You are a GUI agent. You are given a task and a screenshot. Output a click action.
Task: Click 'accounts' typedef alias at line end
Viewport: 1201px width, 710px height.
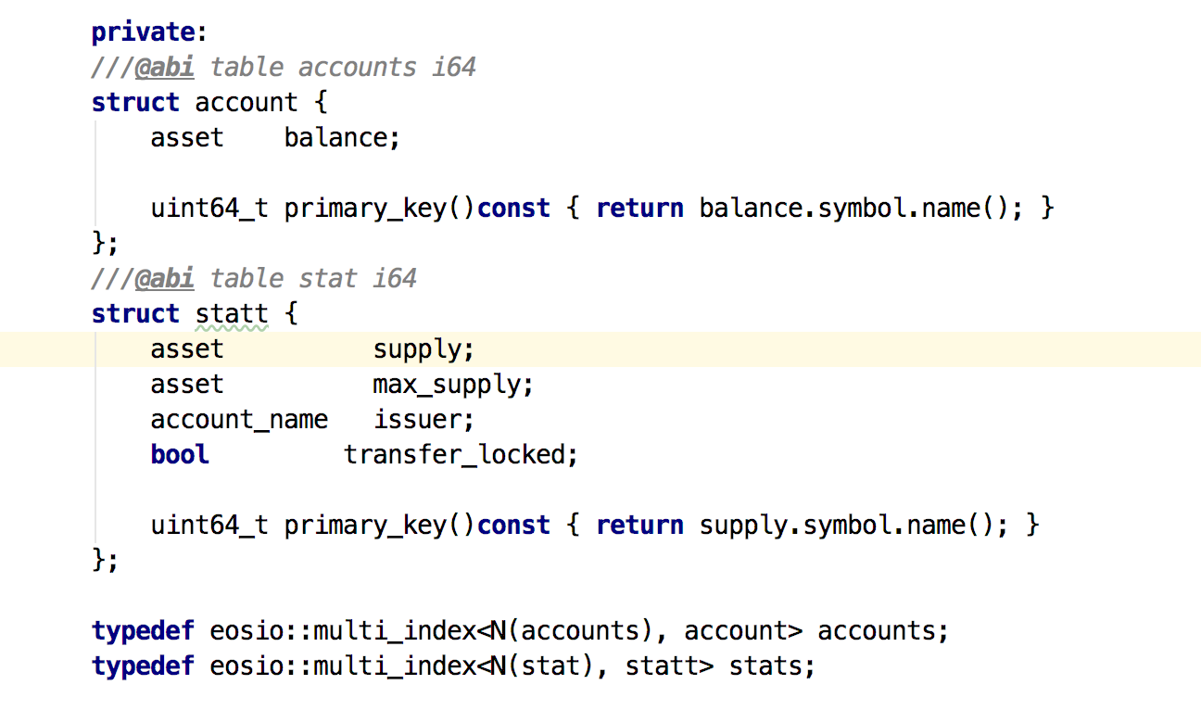click(877, 630)
